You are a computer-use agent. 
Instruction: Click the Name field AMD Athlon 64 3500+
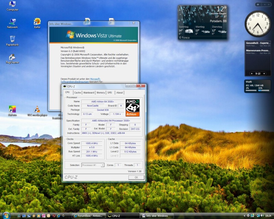(102, 102)
